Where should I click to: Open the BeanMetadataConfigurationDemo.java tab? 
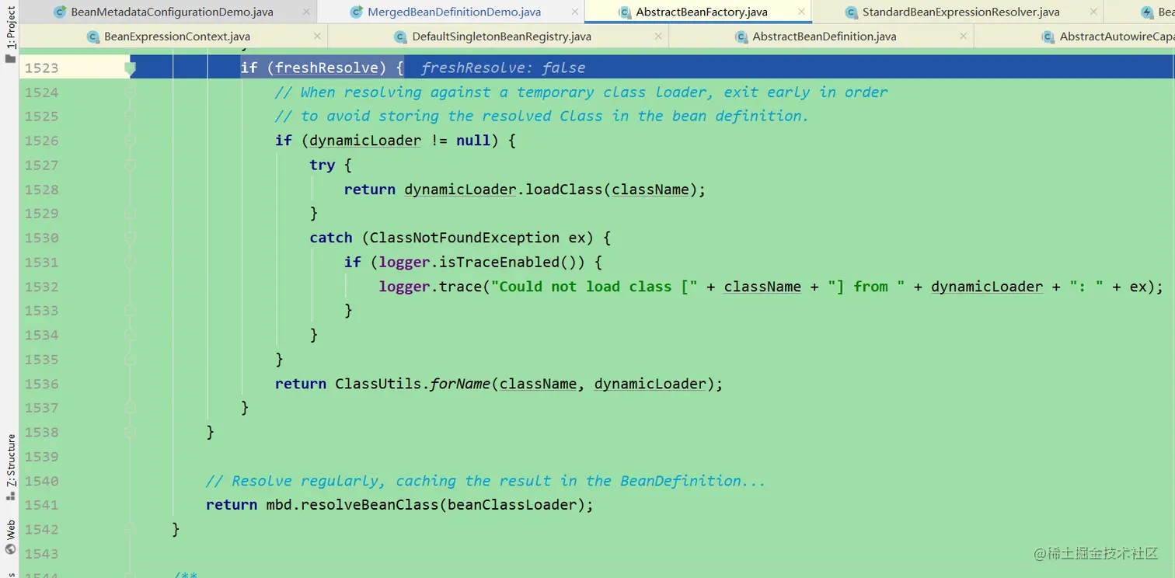[172, 12]
